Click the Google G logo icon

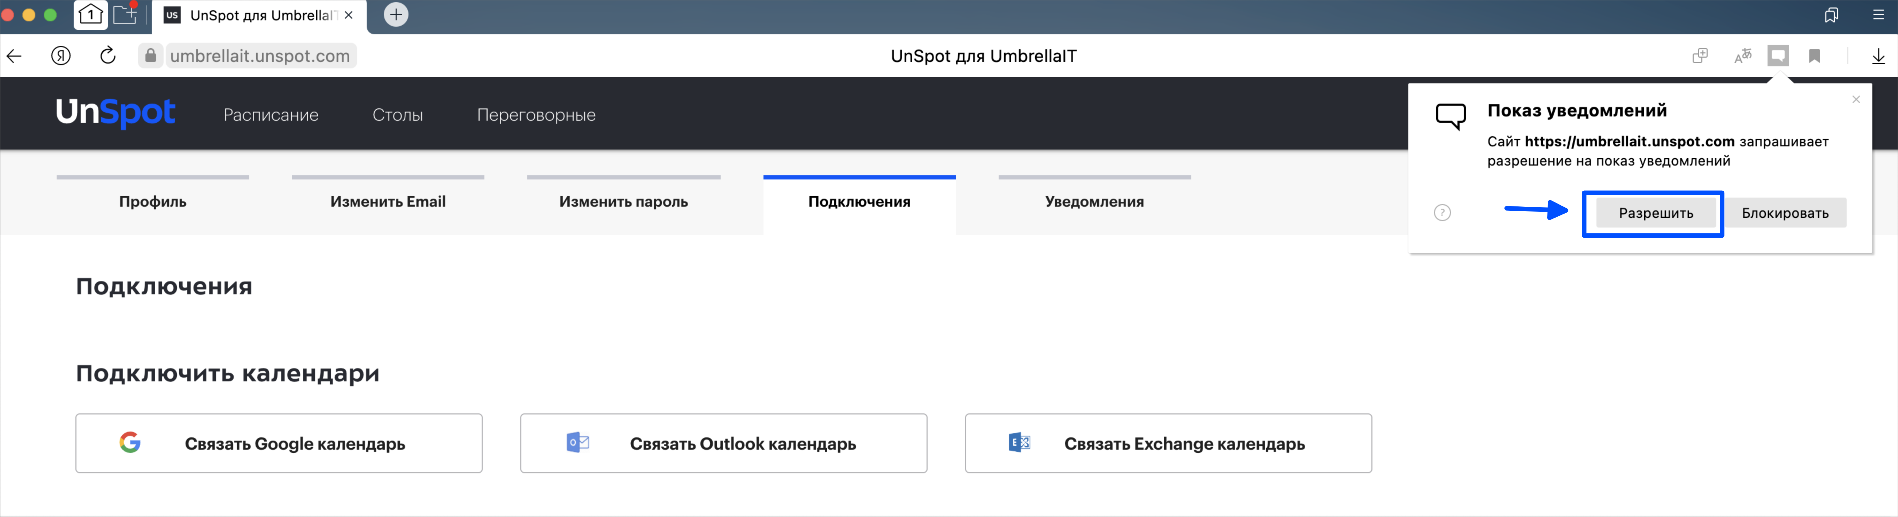[x=130, y=442]
